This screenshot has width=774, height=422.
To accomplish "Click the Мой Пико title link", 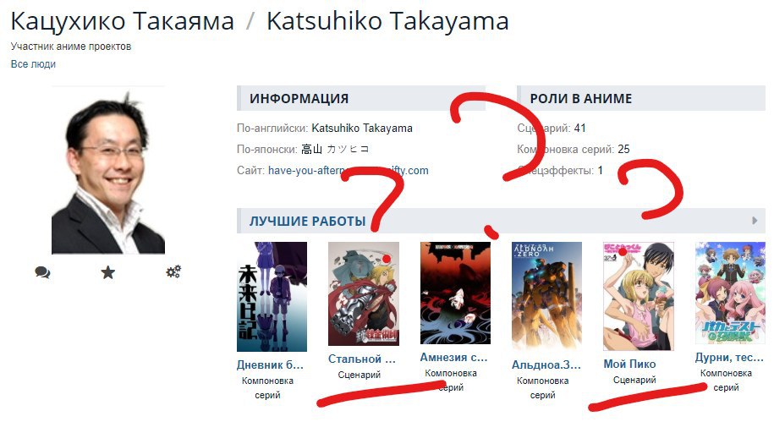I will click(x=629, y=364).
